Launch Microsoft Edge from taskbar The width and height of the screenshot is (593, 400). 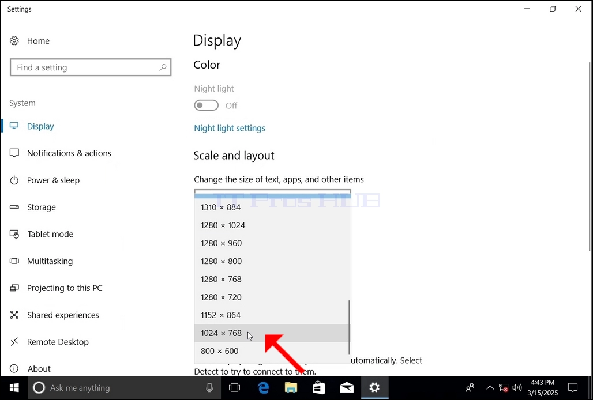263,387
